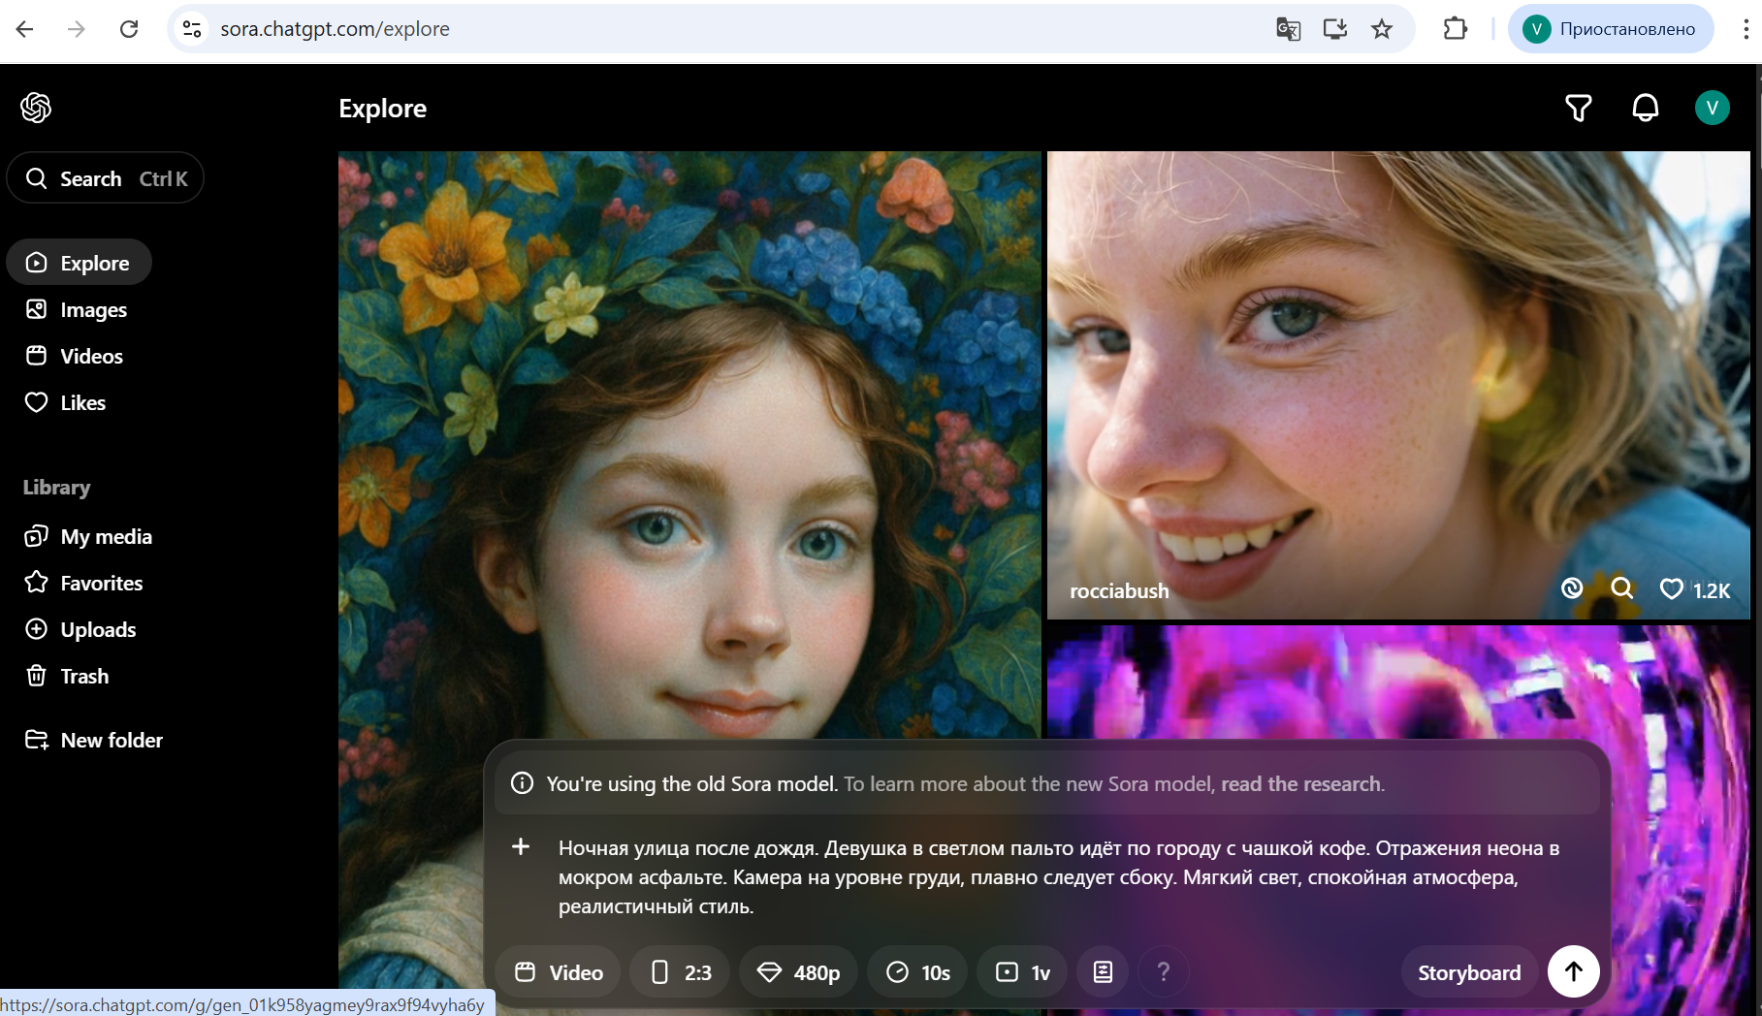Click the 'read the research' link
Viewport: 1762px width, 1016px height.
tap(1301, 783)
